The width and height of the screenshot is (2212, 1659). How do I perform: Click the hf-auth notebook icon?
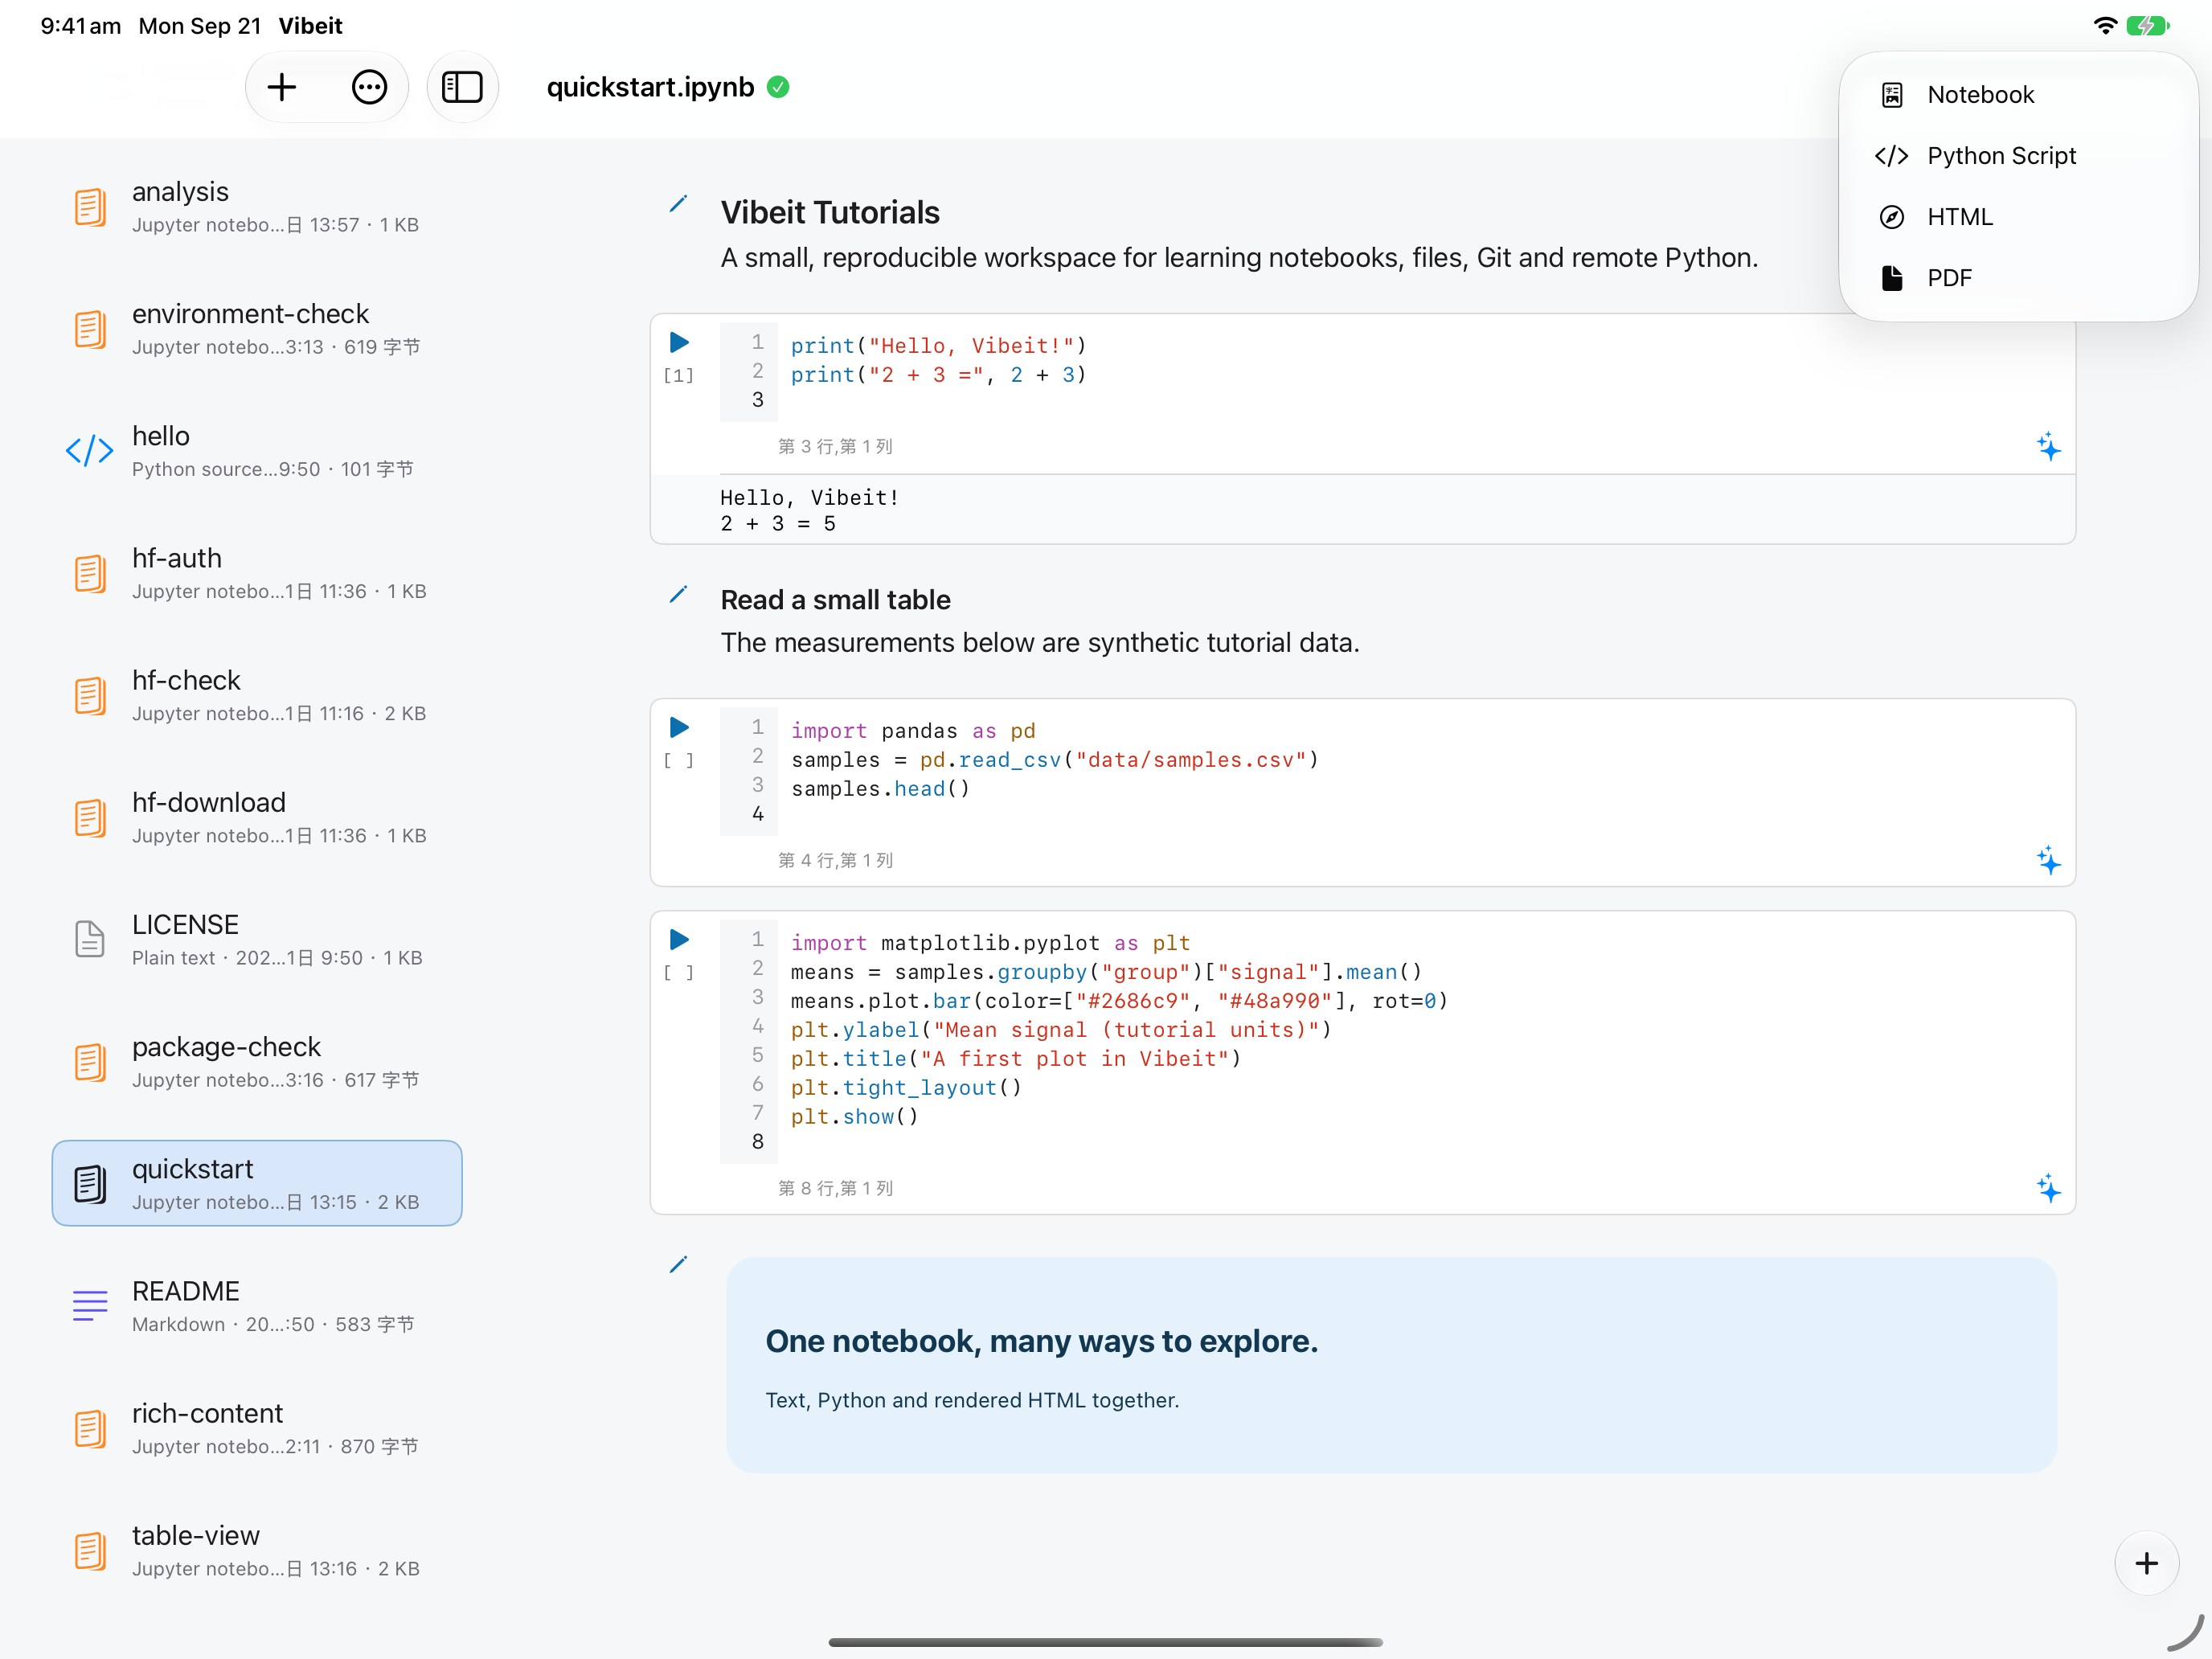[89, 574]
